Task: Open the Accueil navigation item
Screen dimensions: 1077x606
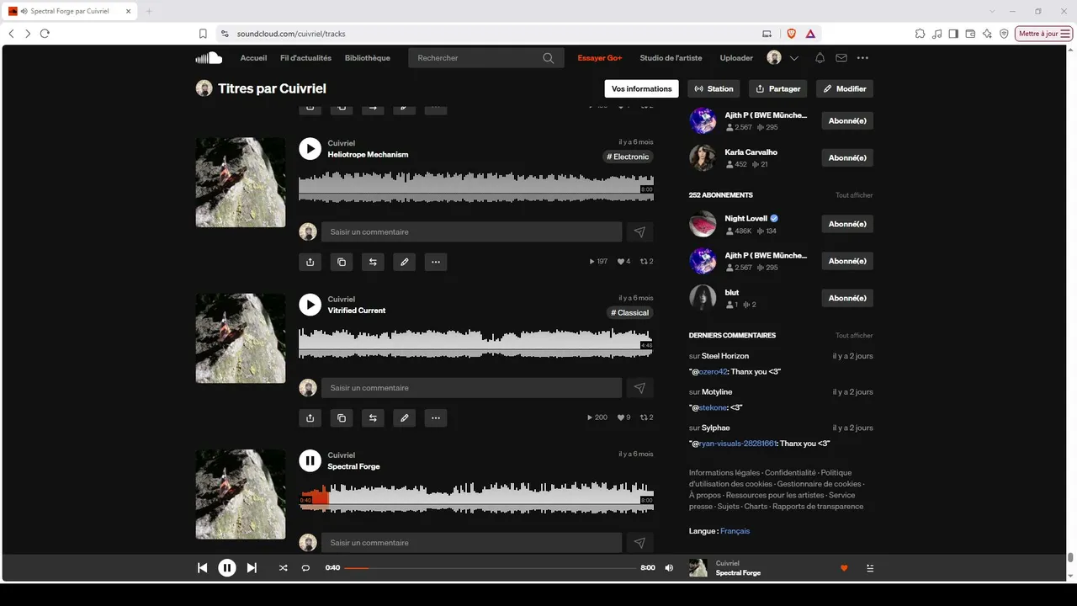Action: click(x=253, y=58)
